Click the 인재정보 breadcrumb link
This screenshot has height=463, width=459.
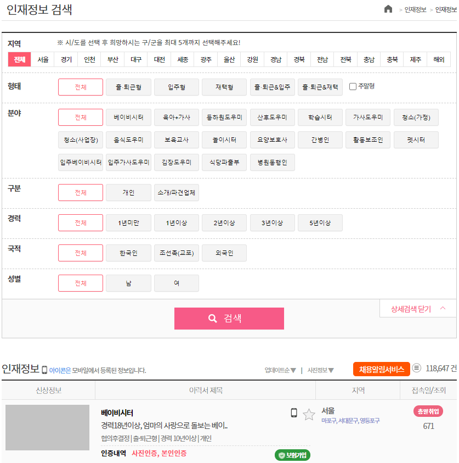[x=415, y=9]
